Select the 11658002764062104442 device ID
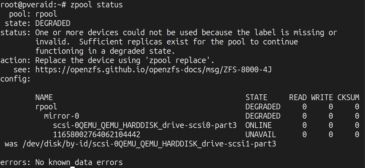365x168 pixels. 97,135
